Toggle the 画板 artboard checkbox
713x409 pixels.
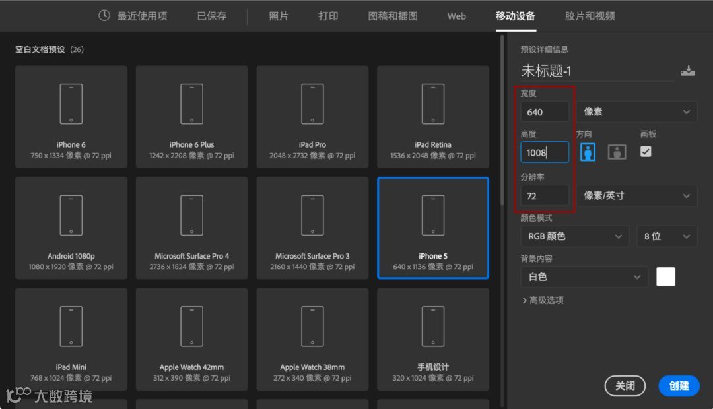click(x=646, y=151)
